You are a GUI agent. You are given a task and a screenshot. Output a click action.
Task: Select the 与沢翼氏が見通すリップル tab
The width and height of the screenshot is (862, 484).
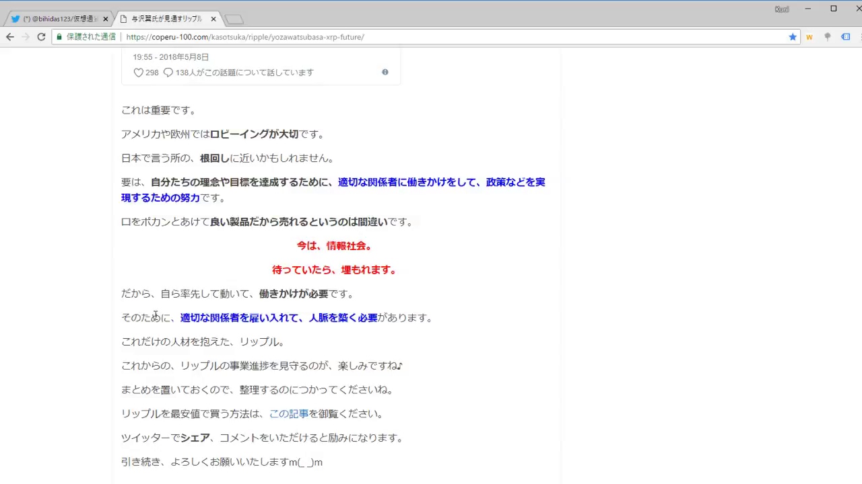pos(166,19)
